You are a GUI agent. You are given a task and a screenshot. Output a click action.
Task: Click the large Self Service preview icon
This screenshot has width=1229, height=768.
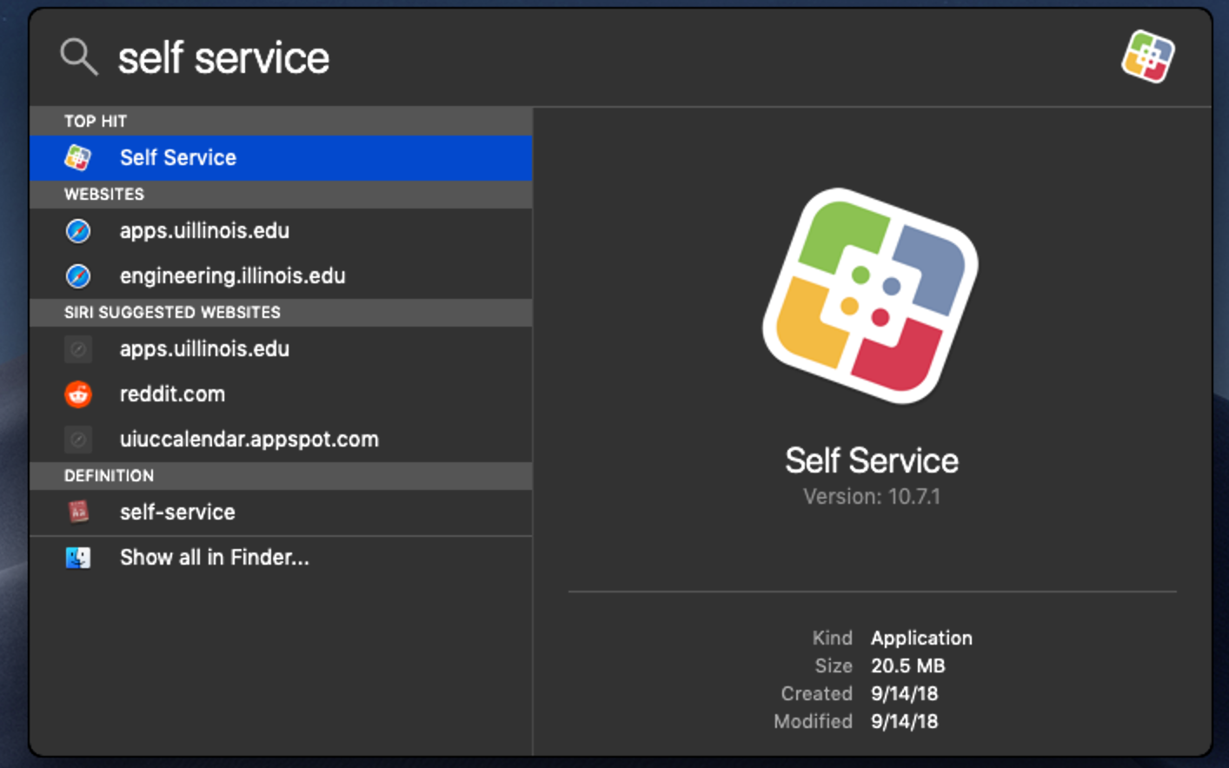click(x=871, y=296)
